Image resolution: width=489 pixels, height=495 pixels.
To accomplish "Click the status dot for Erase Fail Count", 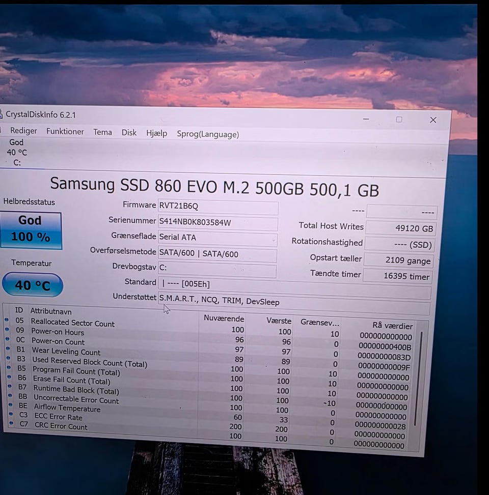I will point(9,377).
